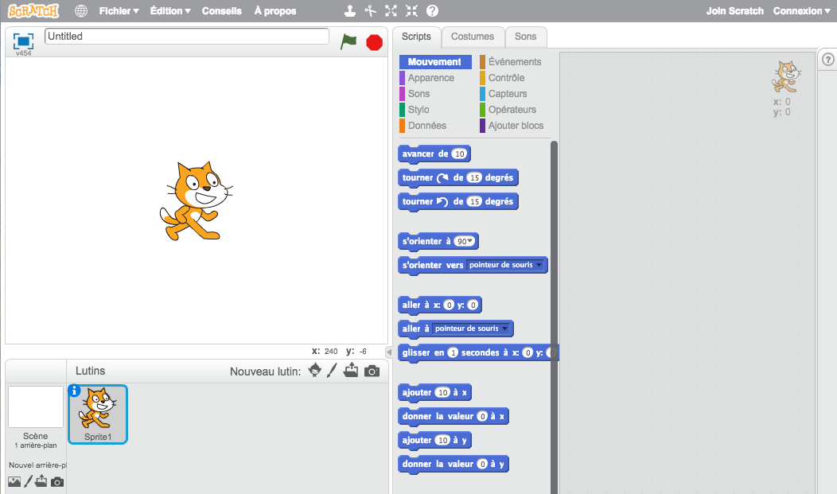Open the Édition menu

point(170,10)
